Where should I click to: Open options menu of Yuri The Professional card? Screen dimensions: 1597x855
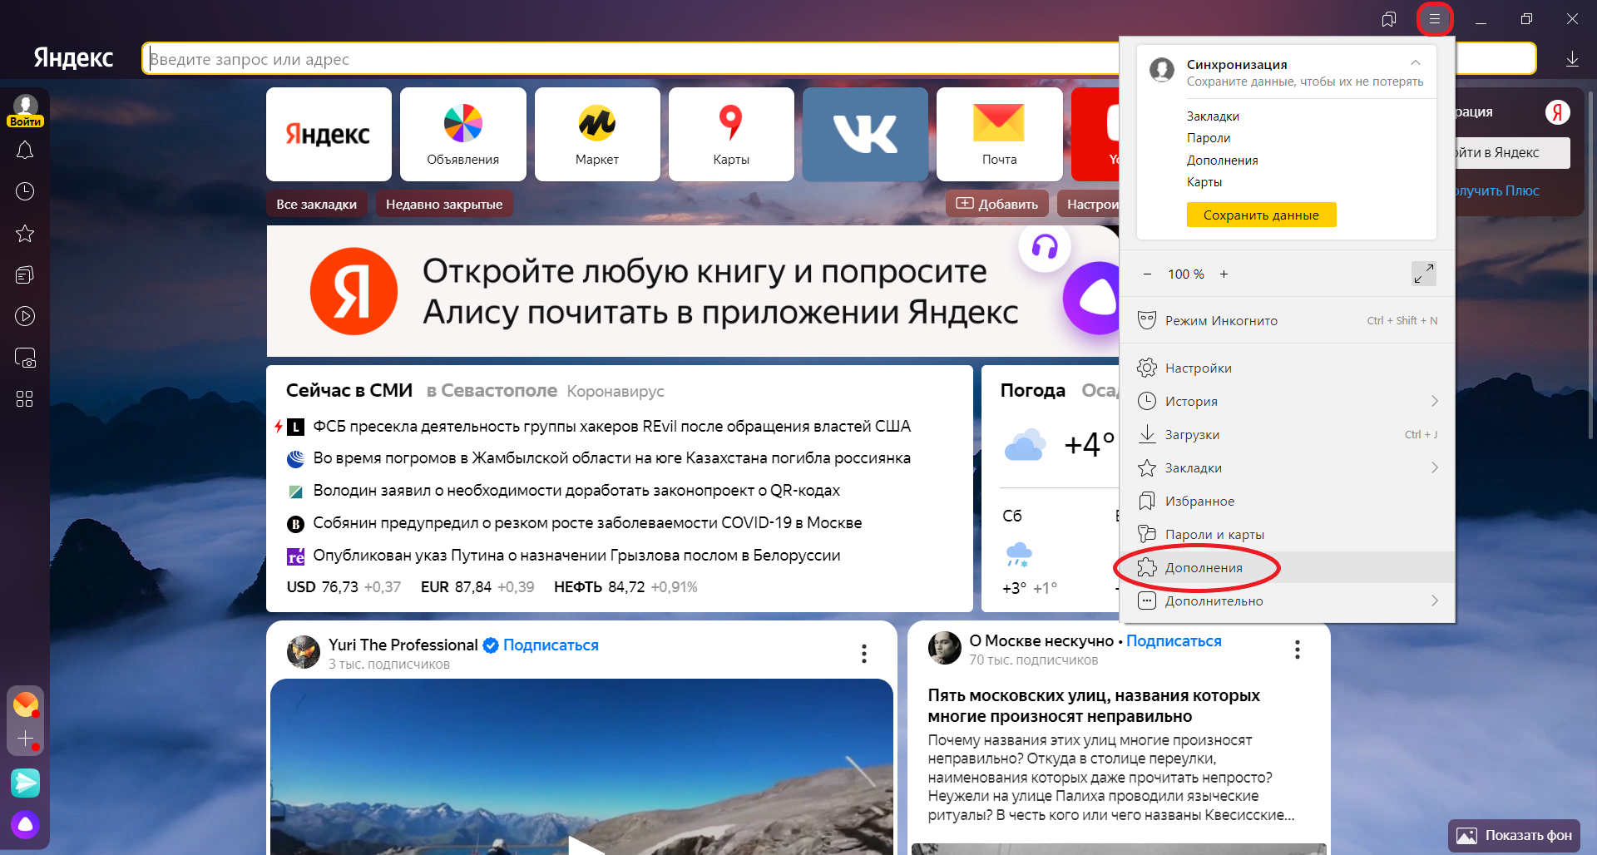(864, 654)
